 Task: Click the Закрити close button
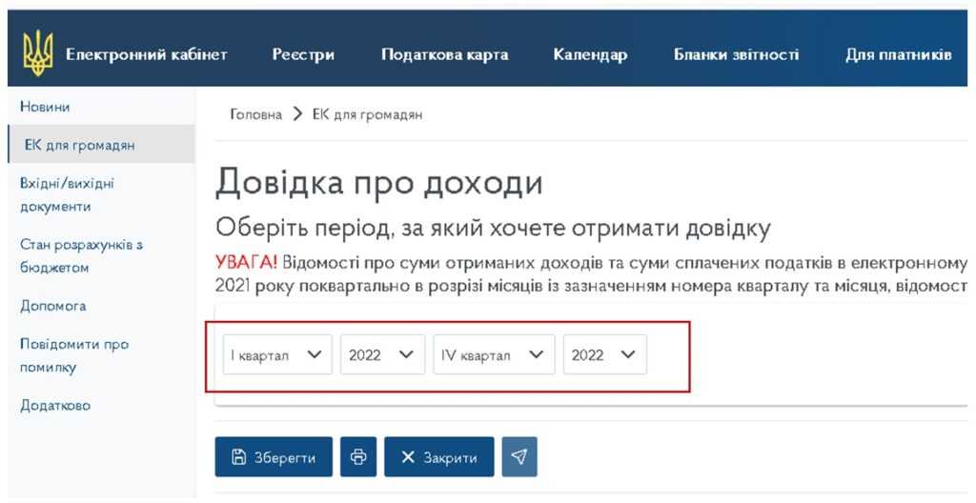(439, 457)
